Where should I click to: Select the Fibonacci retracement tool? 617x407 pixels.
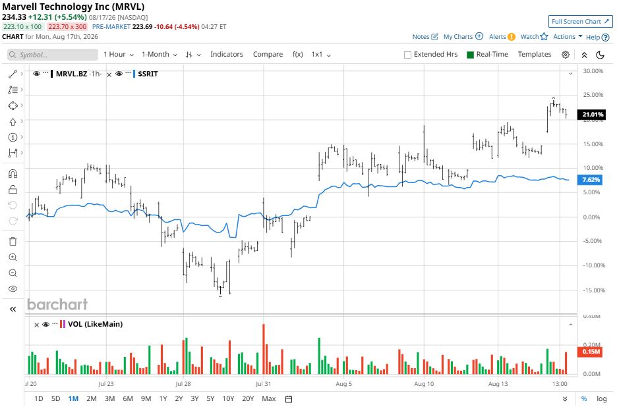pyautogui.click(x=13, y=90)
